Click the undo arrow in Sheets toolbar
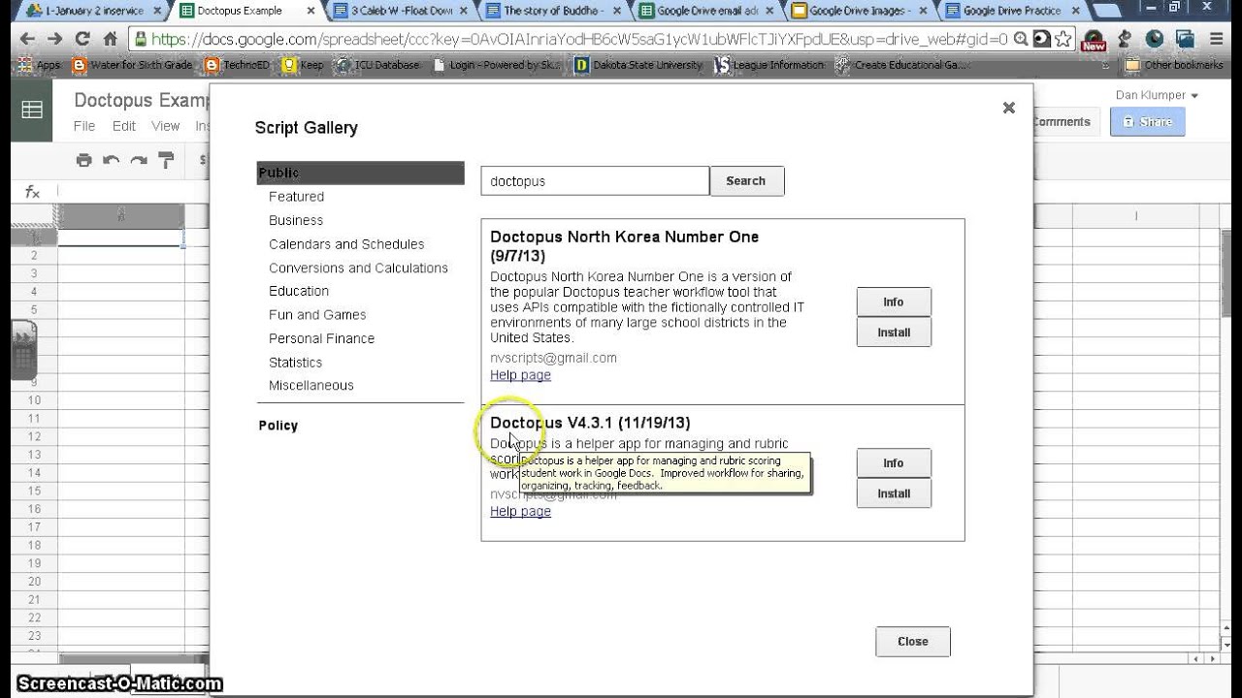The width and height of the screenshot is (1242, 698). (112, 161)
